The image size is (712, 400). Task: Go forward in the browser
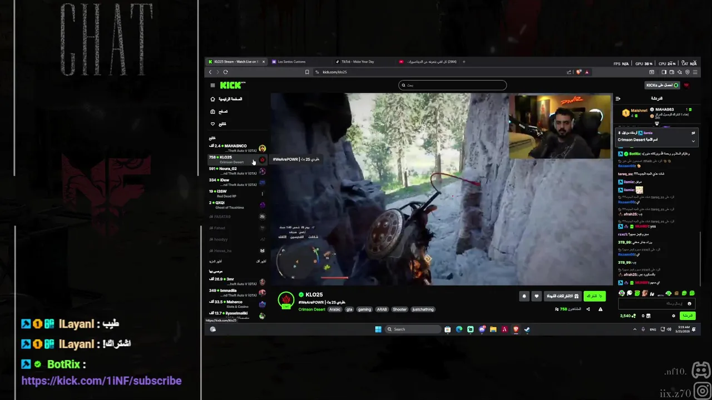pos(217,72)
